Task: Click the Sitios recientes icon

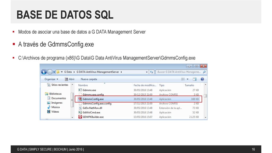Action: (49, 85)
